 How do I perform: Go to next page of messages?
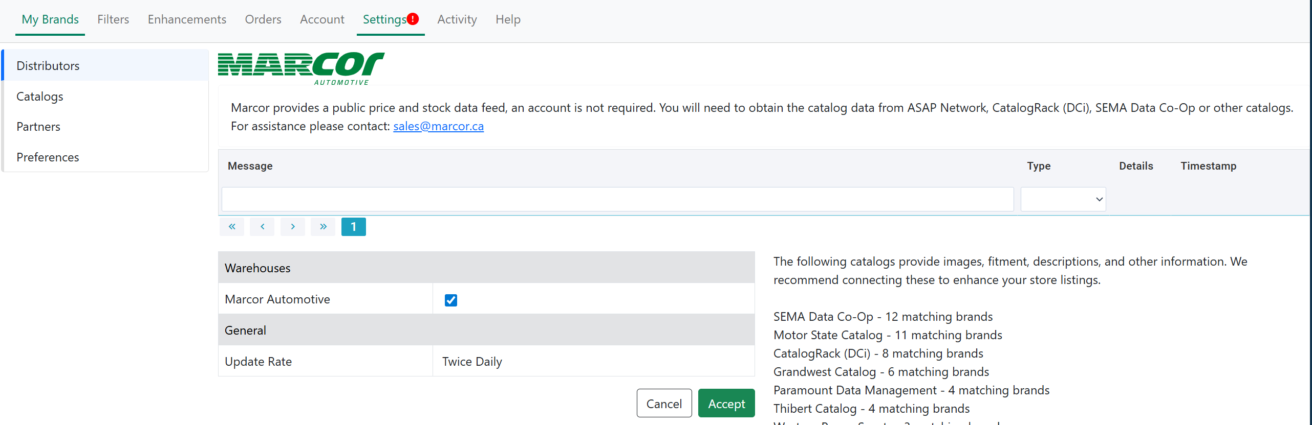tap(293, 227)
